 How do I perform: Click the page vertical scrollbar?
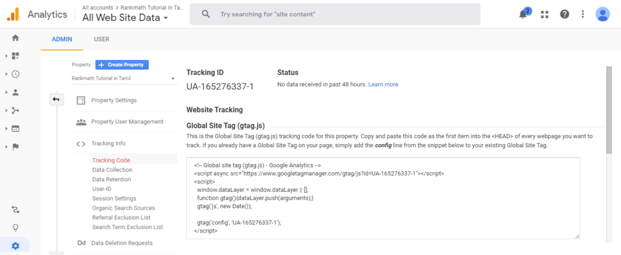[x=609, y=110]
